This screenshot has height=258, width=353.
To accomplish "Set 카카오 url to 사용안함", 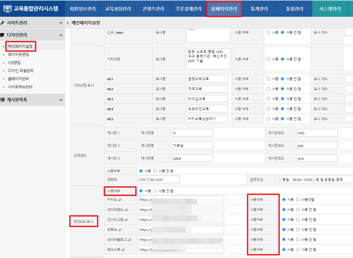I will coord(298,200).
